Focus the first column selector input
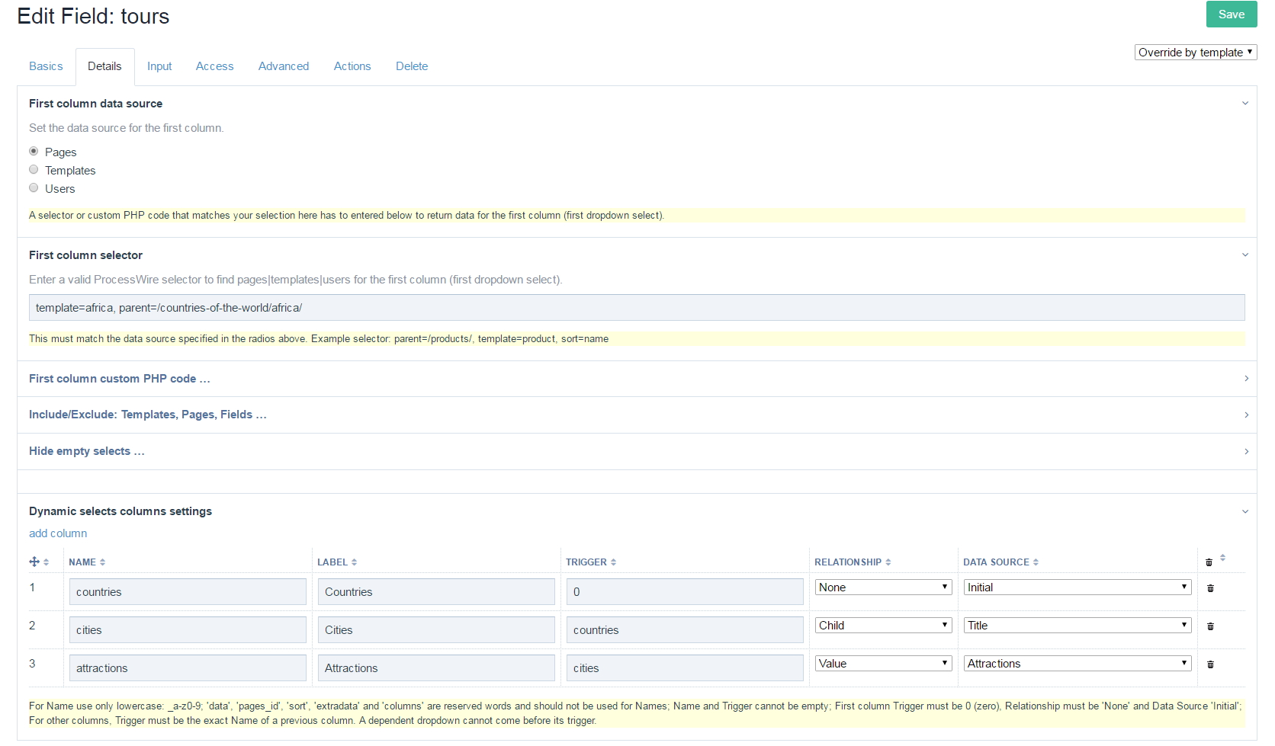Screen dimensions: 1275x746 point(637,308)
